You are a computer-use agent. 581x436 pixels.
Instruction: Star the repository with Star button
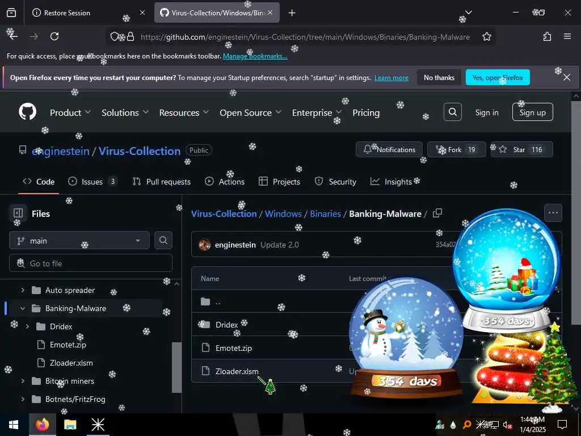(x=522, y=149)
